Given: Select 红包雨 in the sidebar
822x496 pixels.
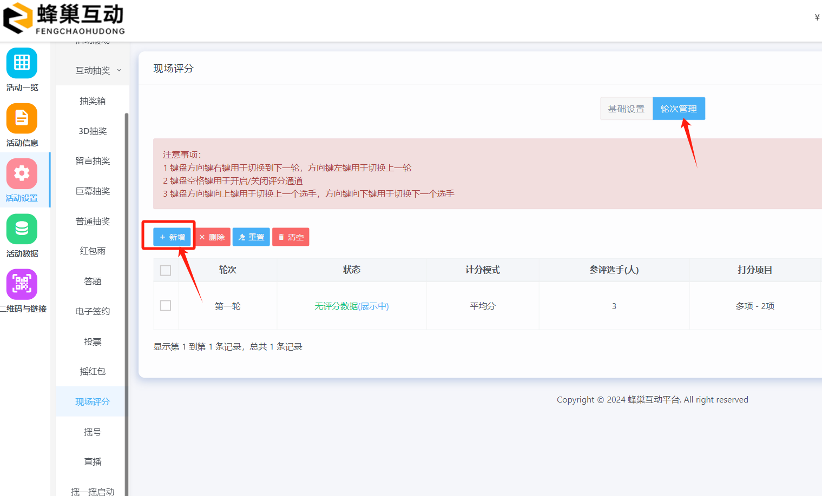Looking at the screenshot, I should (93, 251).
